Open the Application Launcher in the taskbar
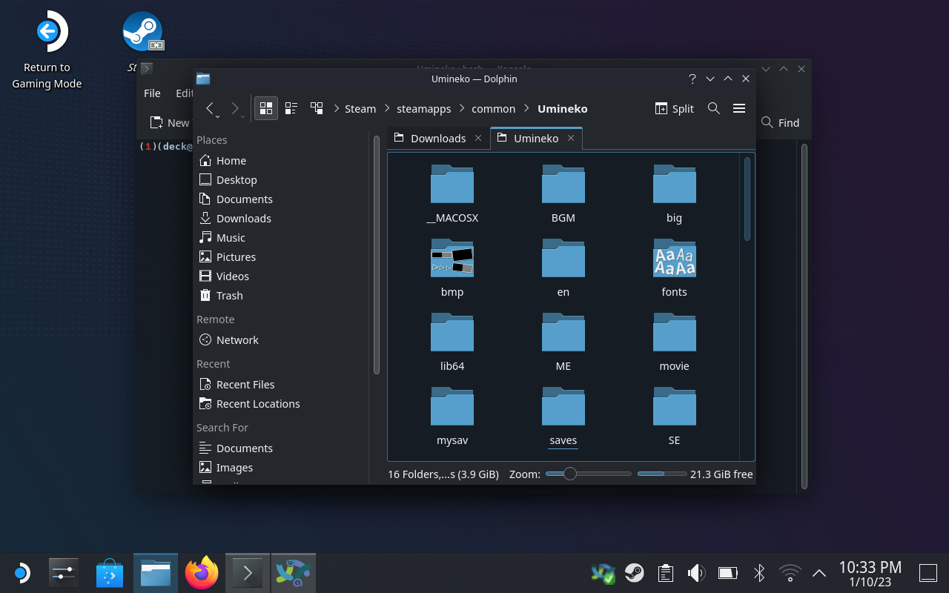 [22, 573]
